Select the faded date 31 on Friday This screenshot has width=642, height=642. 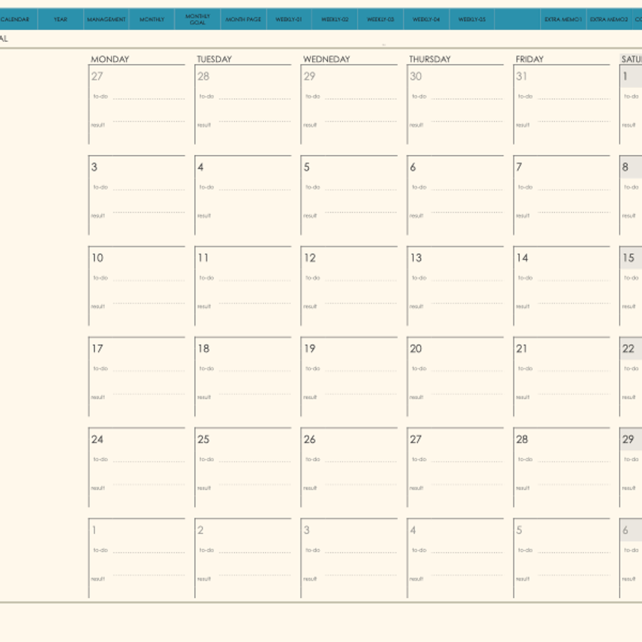point(522,76)
